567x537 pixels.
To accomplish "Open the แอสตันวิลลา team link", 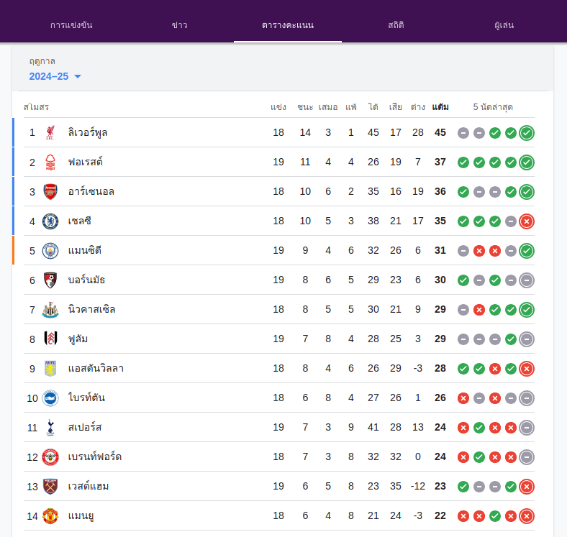I will pos(96,368).
